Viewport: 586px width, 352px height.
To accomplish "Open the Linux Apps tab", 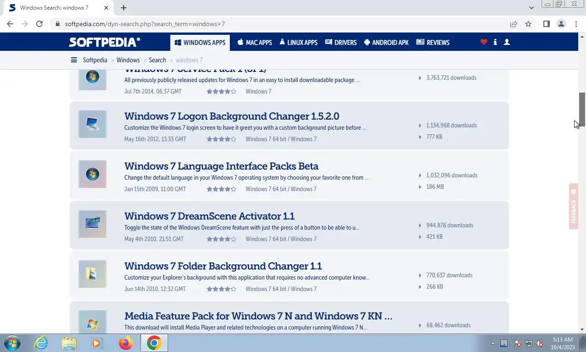I will [298, 43].
